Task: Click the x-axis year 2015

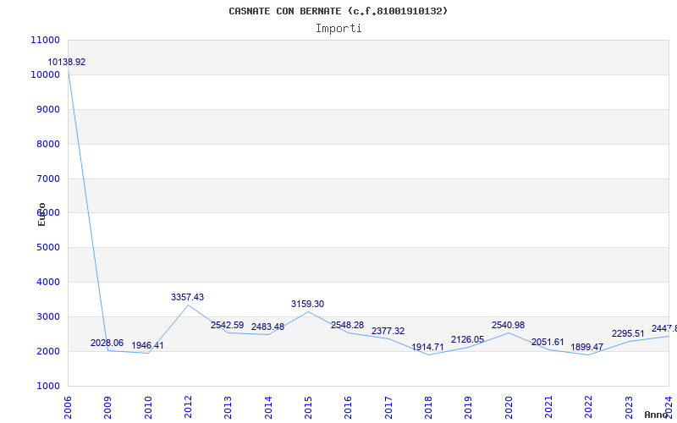Action: point(308,408)
